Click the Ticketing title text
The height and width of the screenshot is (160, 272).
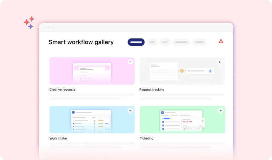146,138
